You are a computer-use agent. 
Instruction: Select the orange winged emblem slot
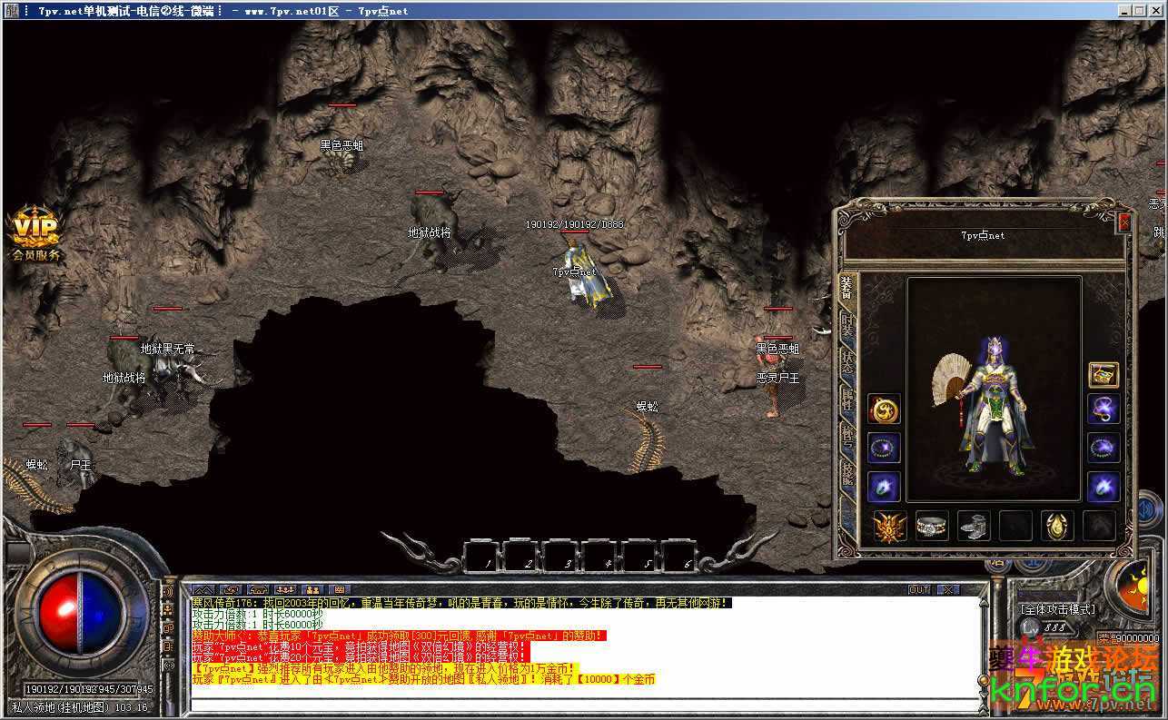(x=888, y=526)
